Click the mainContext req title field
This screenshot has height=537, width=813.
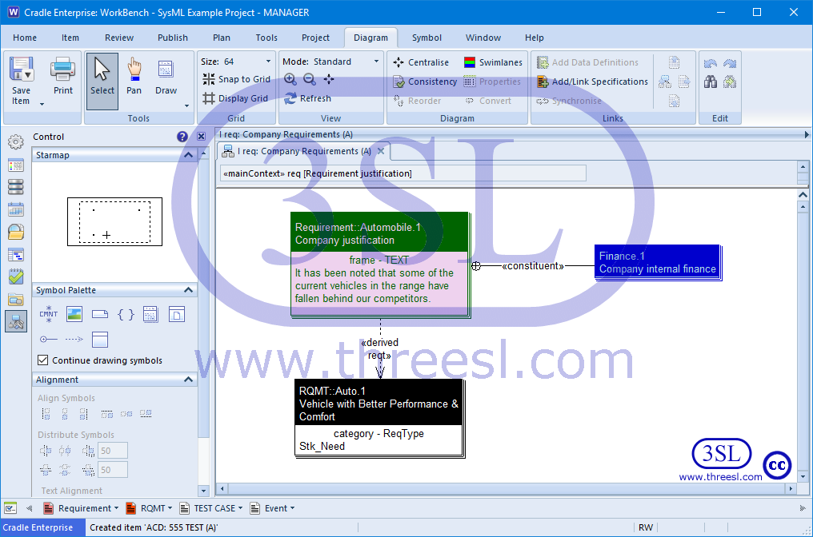pyautogui.click(x=402, y=173)
